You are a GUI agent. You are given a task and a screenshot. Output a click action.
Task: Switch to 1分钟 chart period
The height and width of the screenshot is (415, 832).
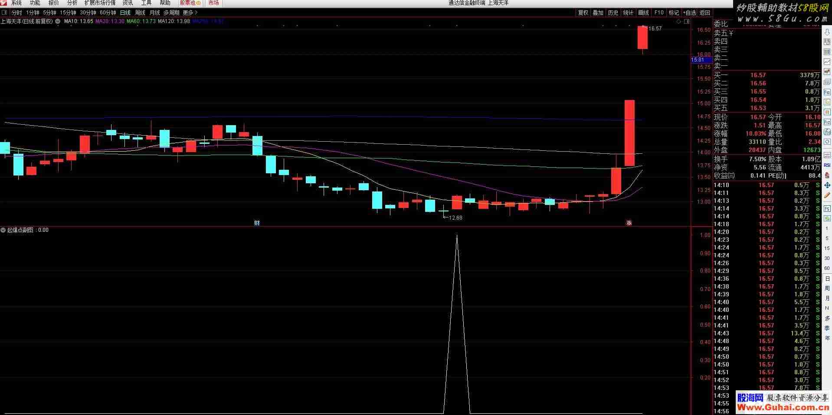[x=33, y=13]
